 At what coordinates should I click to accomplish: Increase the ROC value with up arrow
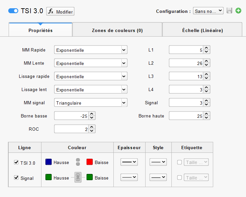(x=92, y=127)
